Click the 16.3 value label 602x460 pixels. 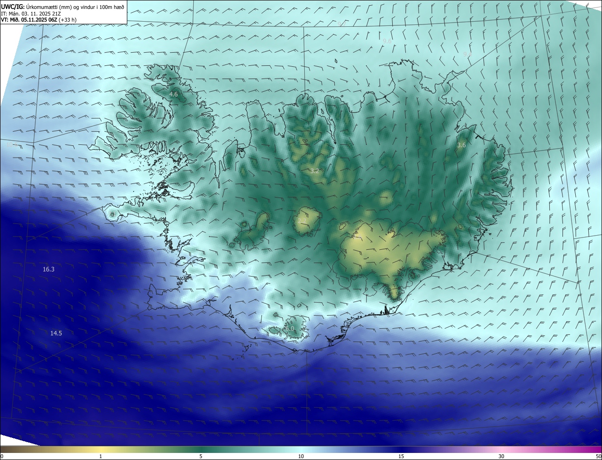click(48, 270)
